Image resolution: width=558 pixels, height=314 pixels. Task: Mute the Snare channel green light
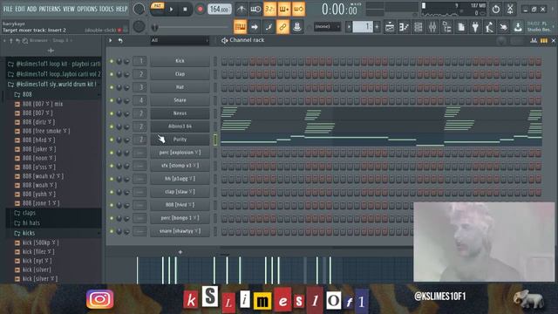(x=112, y=101)
